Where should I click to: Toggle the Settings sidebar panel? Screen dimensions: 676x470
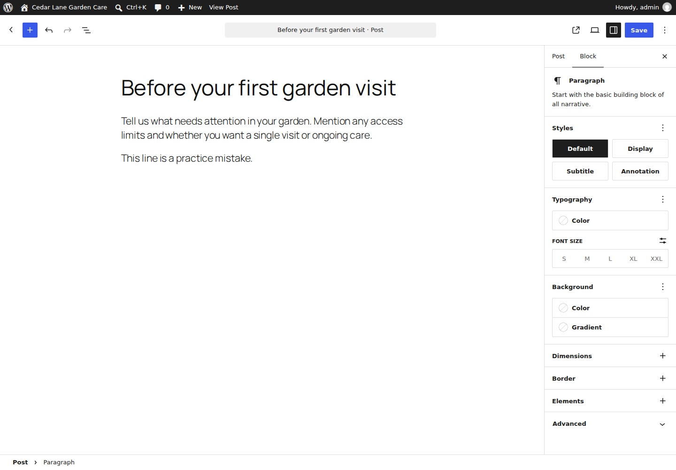coord(614,30)
